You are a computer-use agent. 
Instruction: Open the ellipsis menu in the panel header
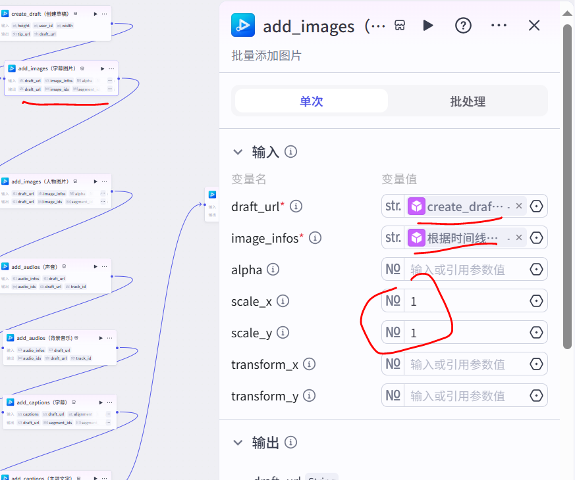pyautogui.click(x=499, y=25)
